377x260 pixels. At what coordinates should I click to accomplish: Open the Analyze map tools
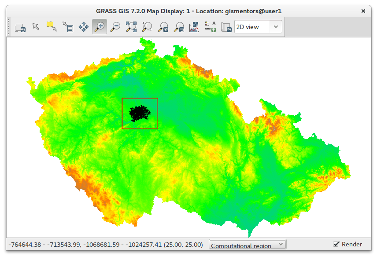[x=194, y=27]
